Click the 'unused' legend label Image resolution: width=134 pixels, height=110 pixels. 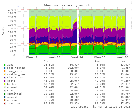pyautogui.click(x=12, y=87)
